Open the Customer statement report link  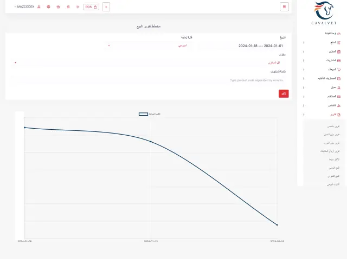click(332, 135)
